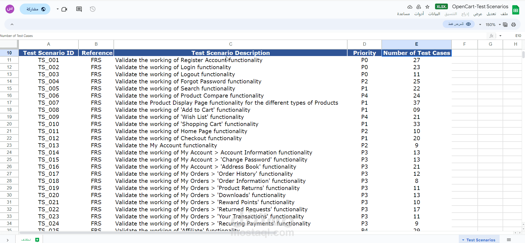Screen dimensions: 525x243
Task: Select row 10 header
Action: (x=9, y=53)
